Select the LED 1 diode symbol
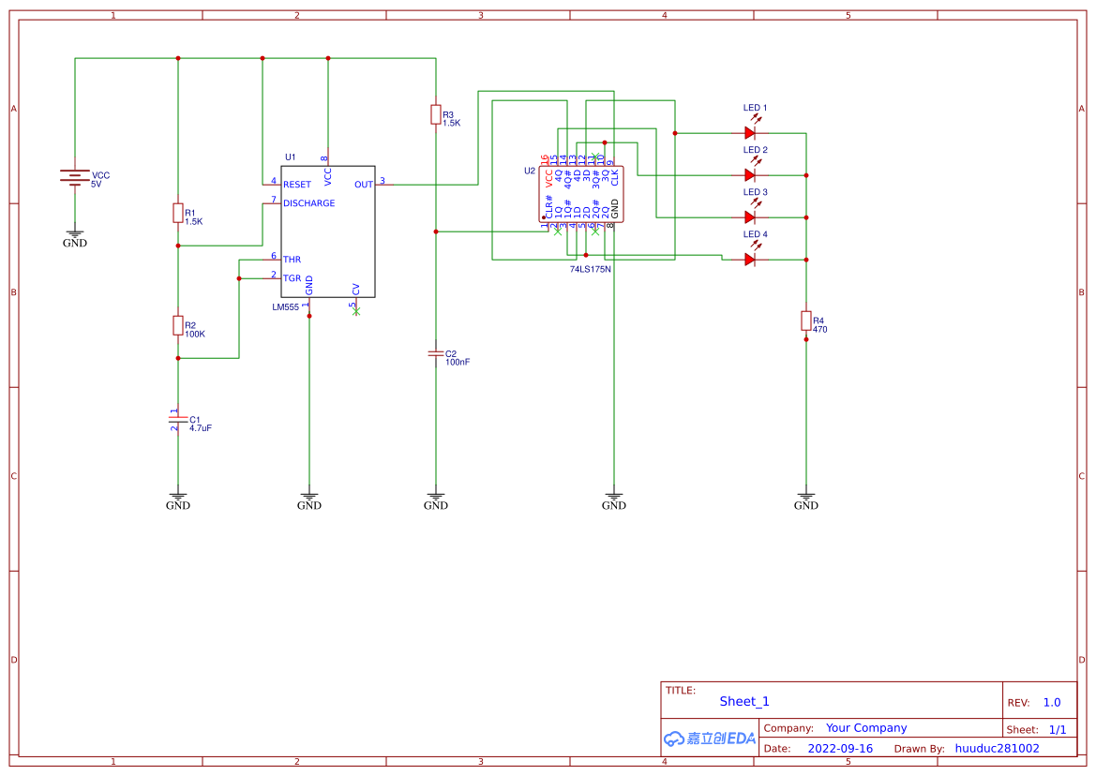Screen dimensions: 1096x776 pos(751,133)
